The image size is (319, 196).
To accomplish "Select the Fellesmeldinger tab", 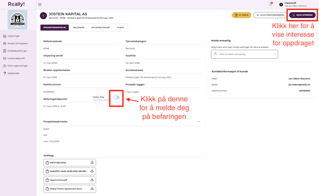I will (x=100, y=28).
